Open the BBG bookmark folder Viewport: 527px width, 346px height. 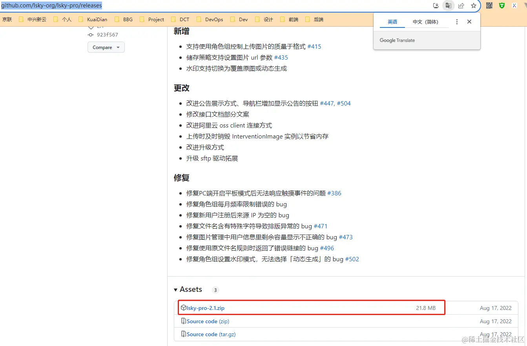pyautogui.click(x=124, y=19)
